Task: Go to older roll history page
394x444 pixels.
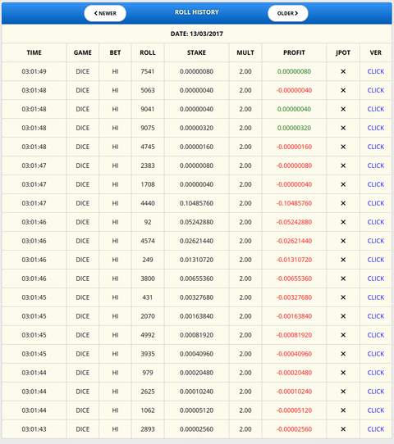Action: (x=287, y=13)
